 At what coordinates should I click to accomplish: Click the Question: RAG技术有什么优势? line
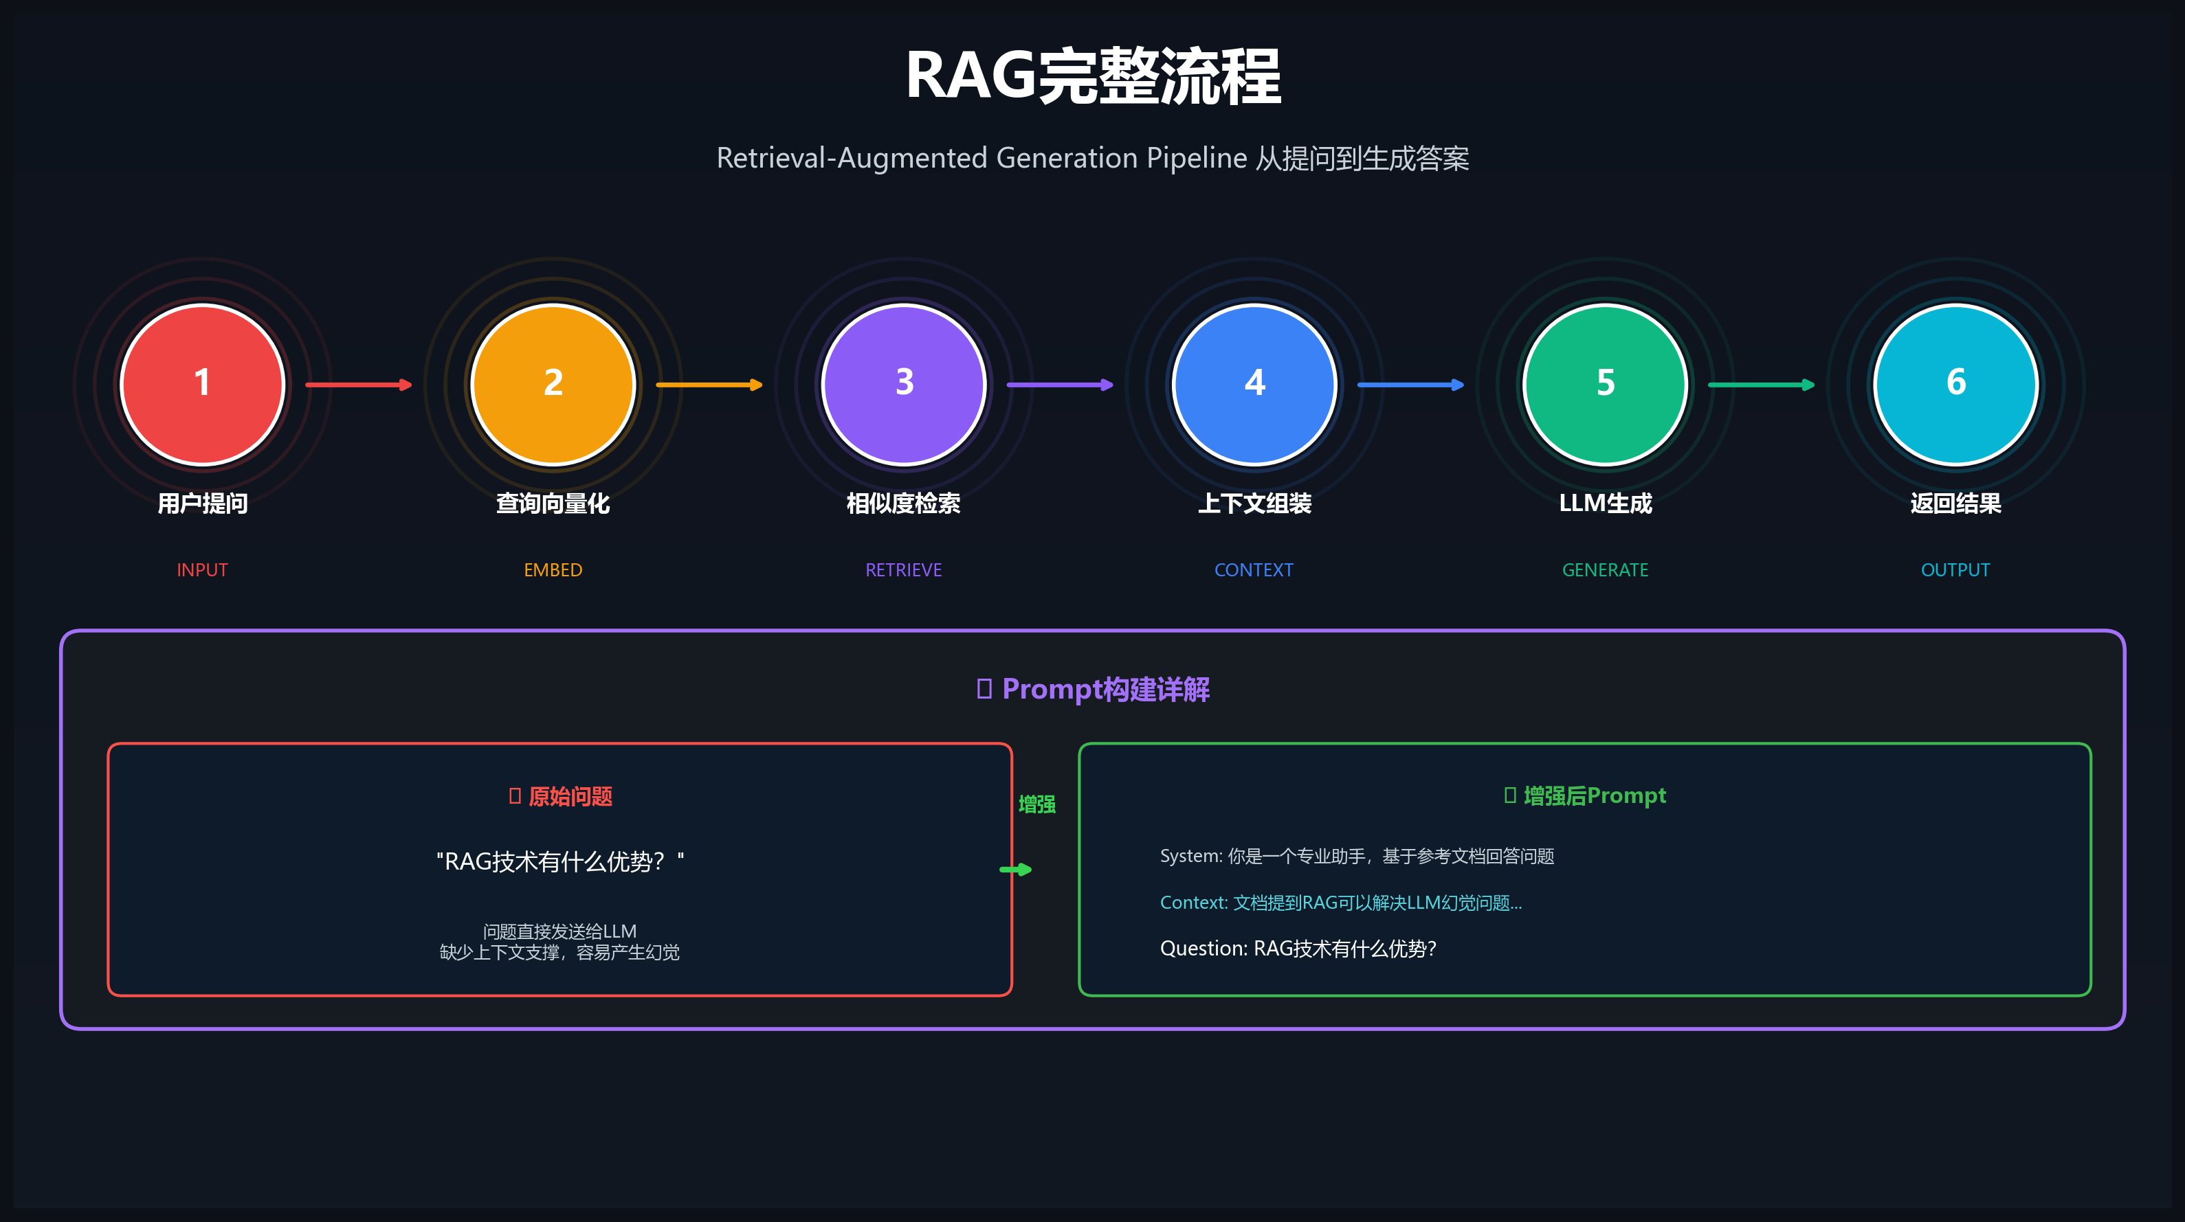coord(1298,949)
